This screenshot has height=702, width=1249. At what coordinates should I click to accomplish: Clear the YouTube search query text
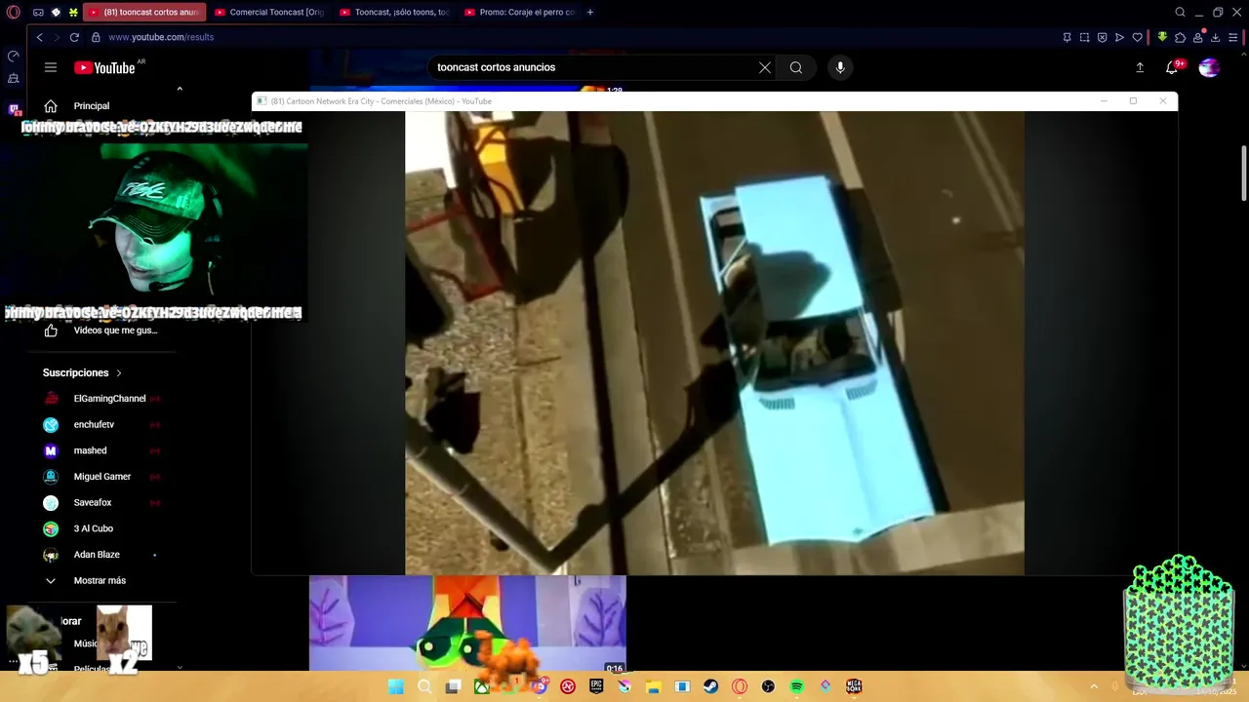click(765, 67)
